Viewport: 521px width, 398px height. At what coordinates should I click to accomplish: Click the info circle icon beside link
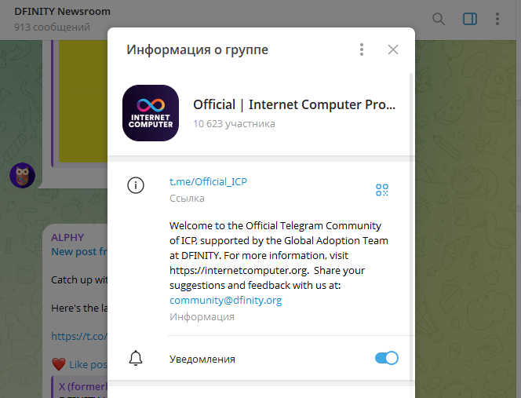click(x=136, y=185)
